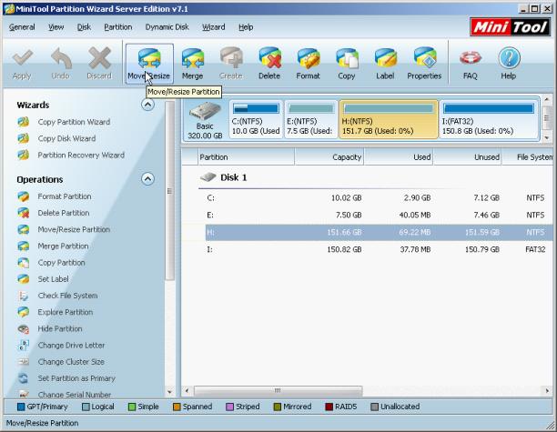Viewport: 557px width, 432px height.
Task: Choose Format Partition in Operations
Action: (x=65, y=196)
